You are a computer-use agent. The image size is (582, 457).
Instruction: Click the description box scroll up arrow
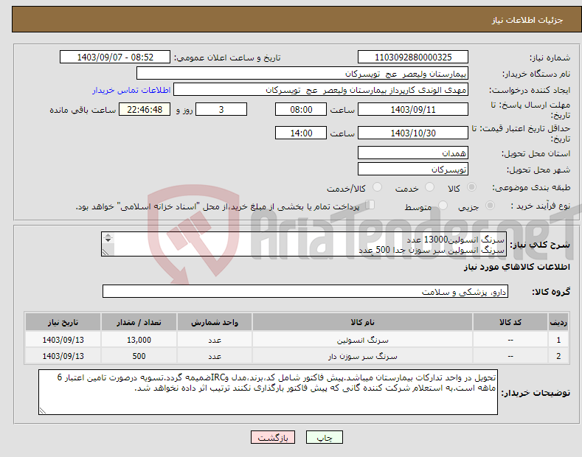[x=108, y=236]
